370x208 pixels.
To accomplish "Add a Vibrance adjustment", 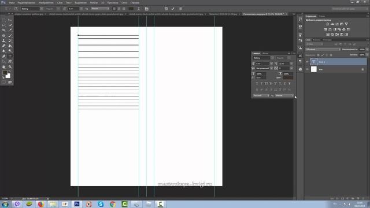I will pyautogui.click(x=346, y=24).
